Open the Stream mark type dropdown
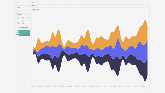Image resolution: width=165 pixels, height=93 pixels. [x=23, y=14]
